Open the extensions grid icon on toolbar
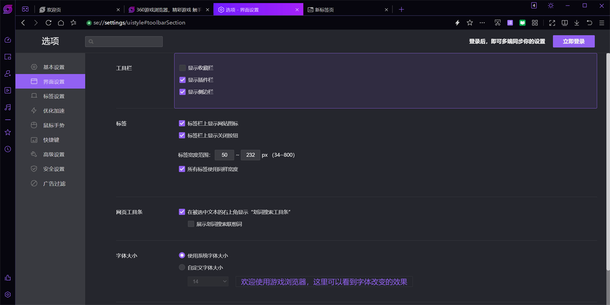This screenshot has width=610, height=305. (x=535, y=22)
